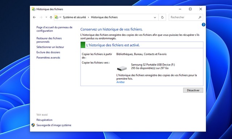This screenshot has width=232, height=139.
Task: Click the Arrêter link
Action: pyautogui.click(x=120, y=82)
